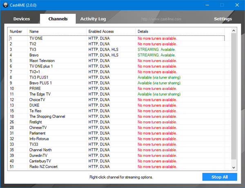Select the Te Reo channel
This screenshot has height=188, width=245.
tap(117, 111)
